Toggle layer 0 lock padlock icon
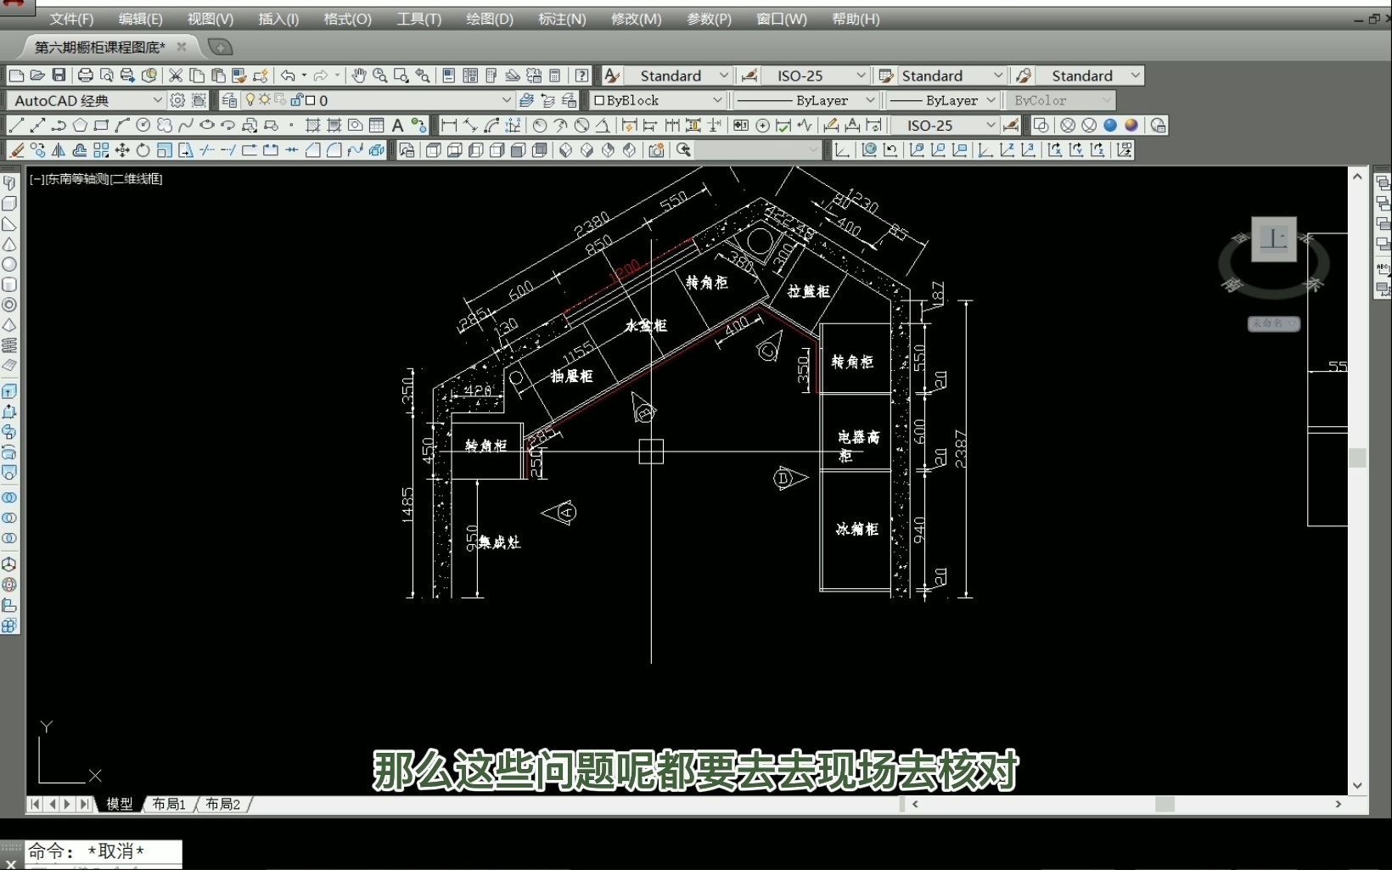This screenshot has width=1392, height=870. point(296,100)
